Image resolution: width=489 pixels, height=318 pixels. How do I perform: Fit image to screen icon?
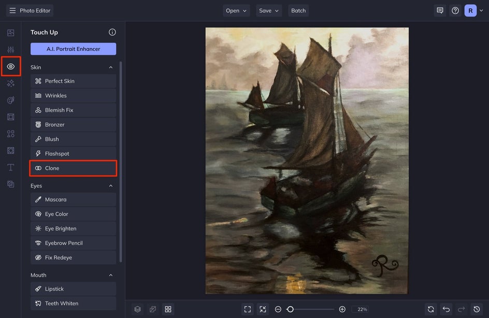tap(248, 309)
